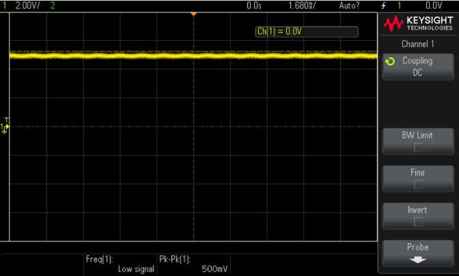Image resolution: width=459 pixels, height=276 pixels.
Task: Click the channel 2 indicator in status bar
Action: point(53,5)
